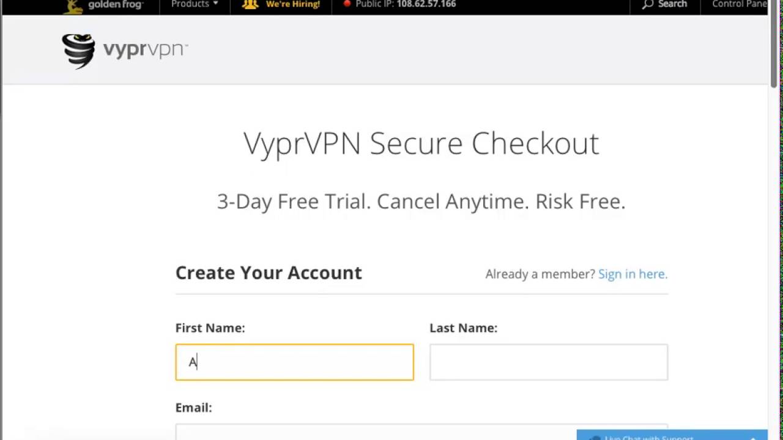Click the VyprVPN swirl logo icon
The image size is (783, 440).
click(x=78, y=51)
